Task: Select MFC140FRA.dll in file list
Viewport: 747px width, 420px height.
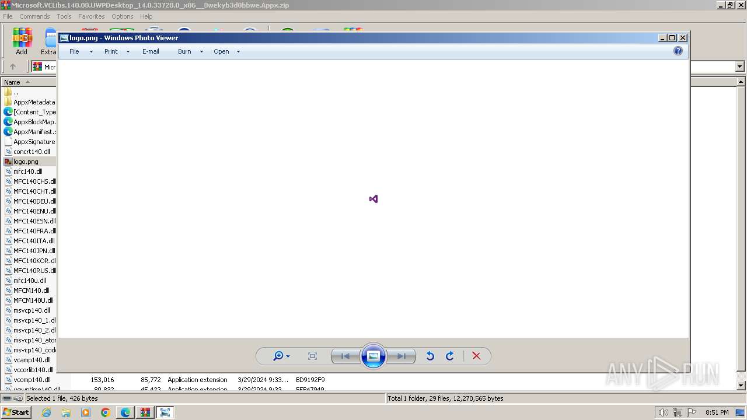Action: [30, 231]
